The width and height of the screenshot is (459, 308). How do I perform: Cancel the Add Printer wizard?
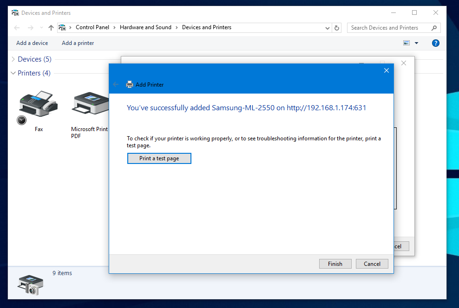click(x=372, y=264)
